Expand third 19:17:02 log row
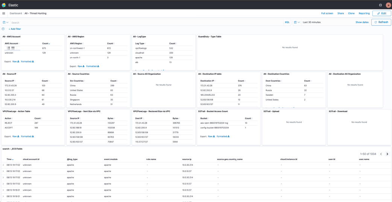 click(x=3, y=177)
